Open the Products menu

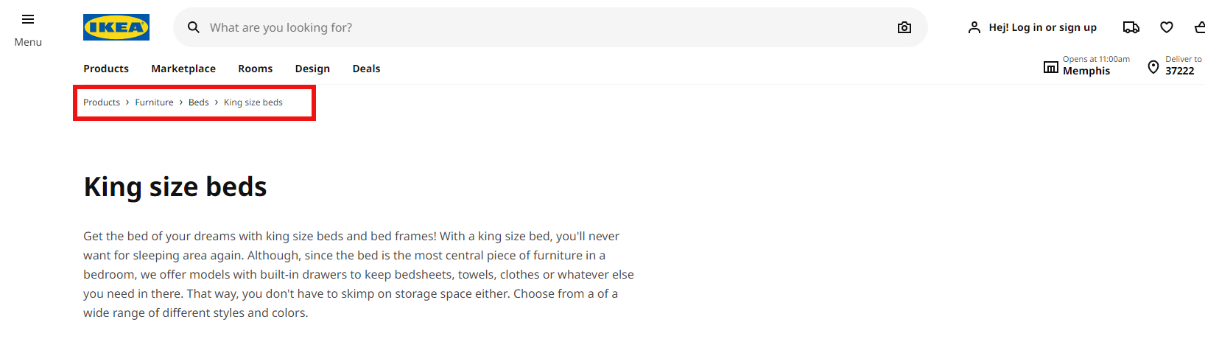[106, 69]
